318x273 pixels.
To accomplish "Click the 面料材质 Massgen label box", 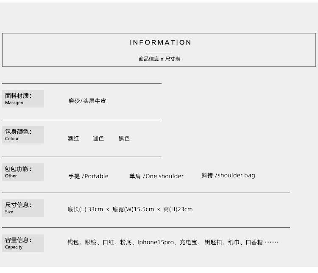I will pyautogui.click(x=23, y=99).
